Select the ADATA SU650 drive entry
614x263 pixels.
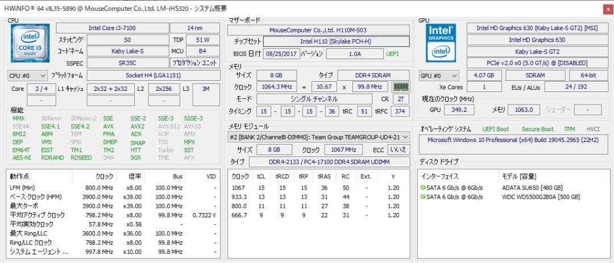click(x=532, y=187)
